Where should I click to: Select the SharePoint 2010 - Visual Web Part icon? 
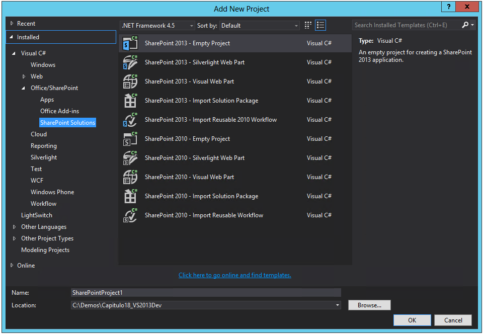130,177
